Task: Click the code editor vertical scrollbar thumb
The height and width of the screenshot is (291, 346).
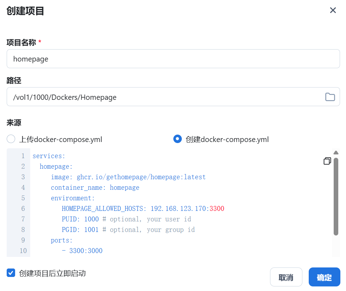Action: tap(336, 196)
